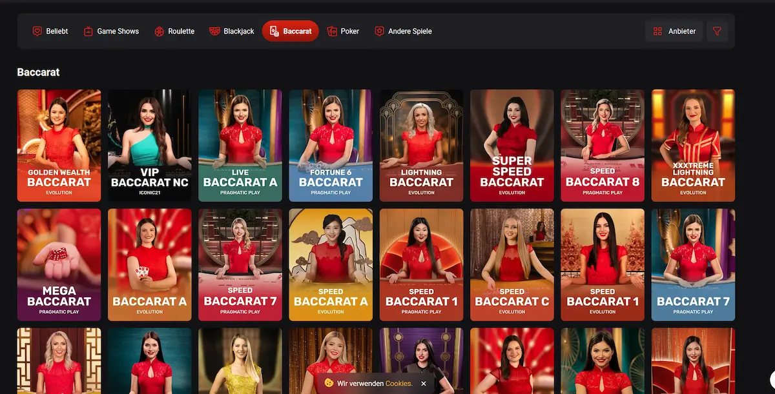This screenshot has height=394, width=775.
Task: Open the Beliebt category tab
Action: tap(50, 31)
